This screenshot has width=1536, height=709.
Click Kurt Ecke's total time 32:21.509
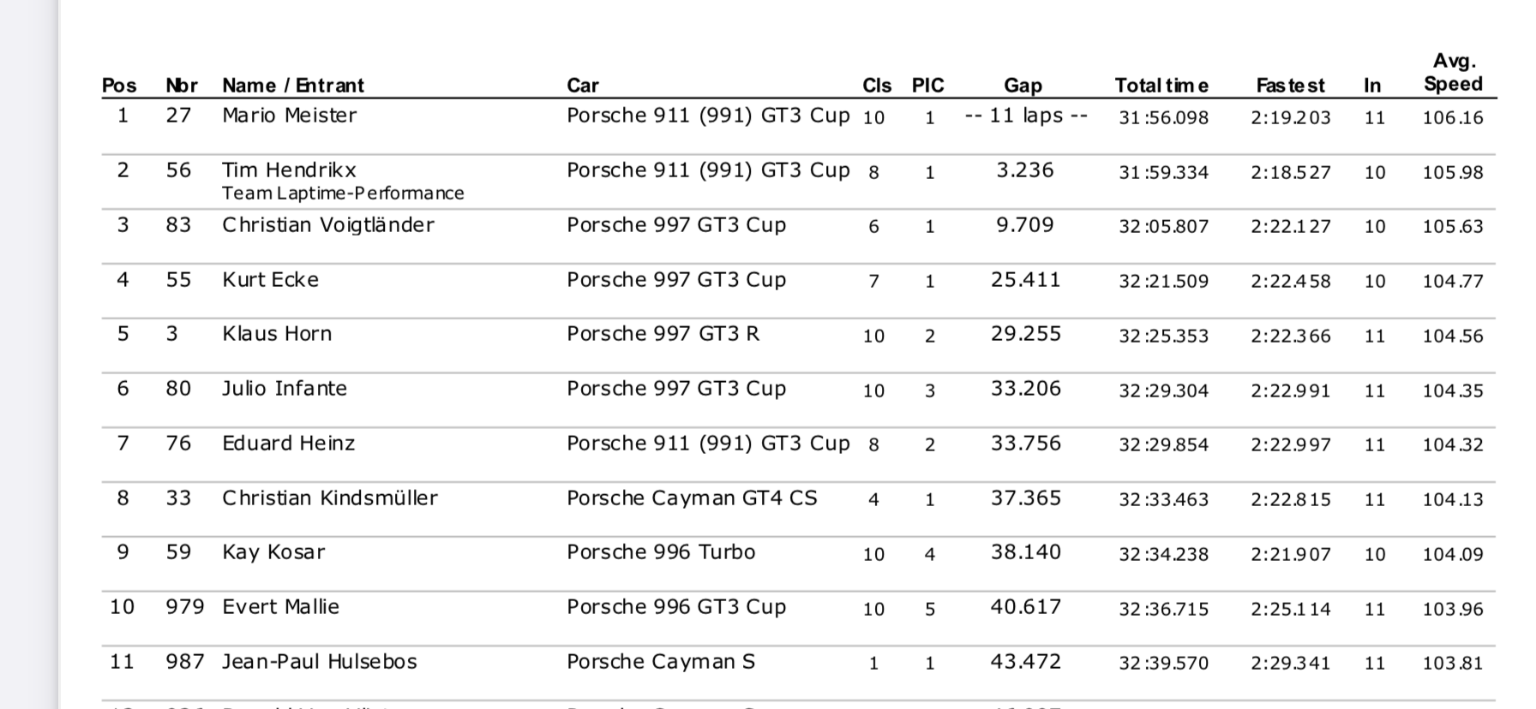1163,281
